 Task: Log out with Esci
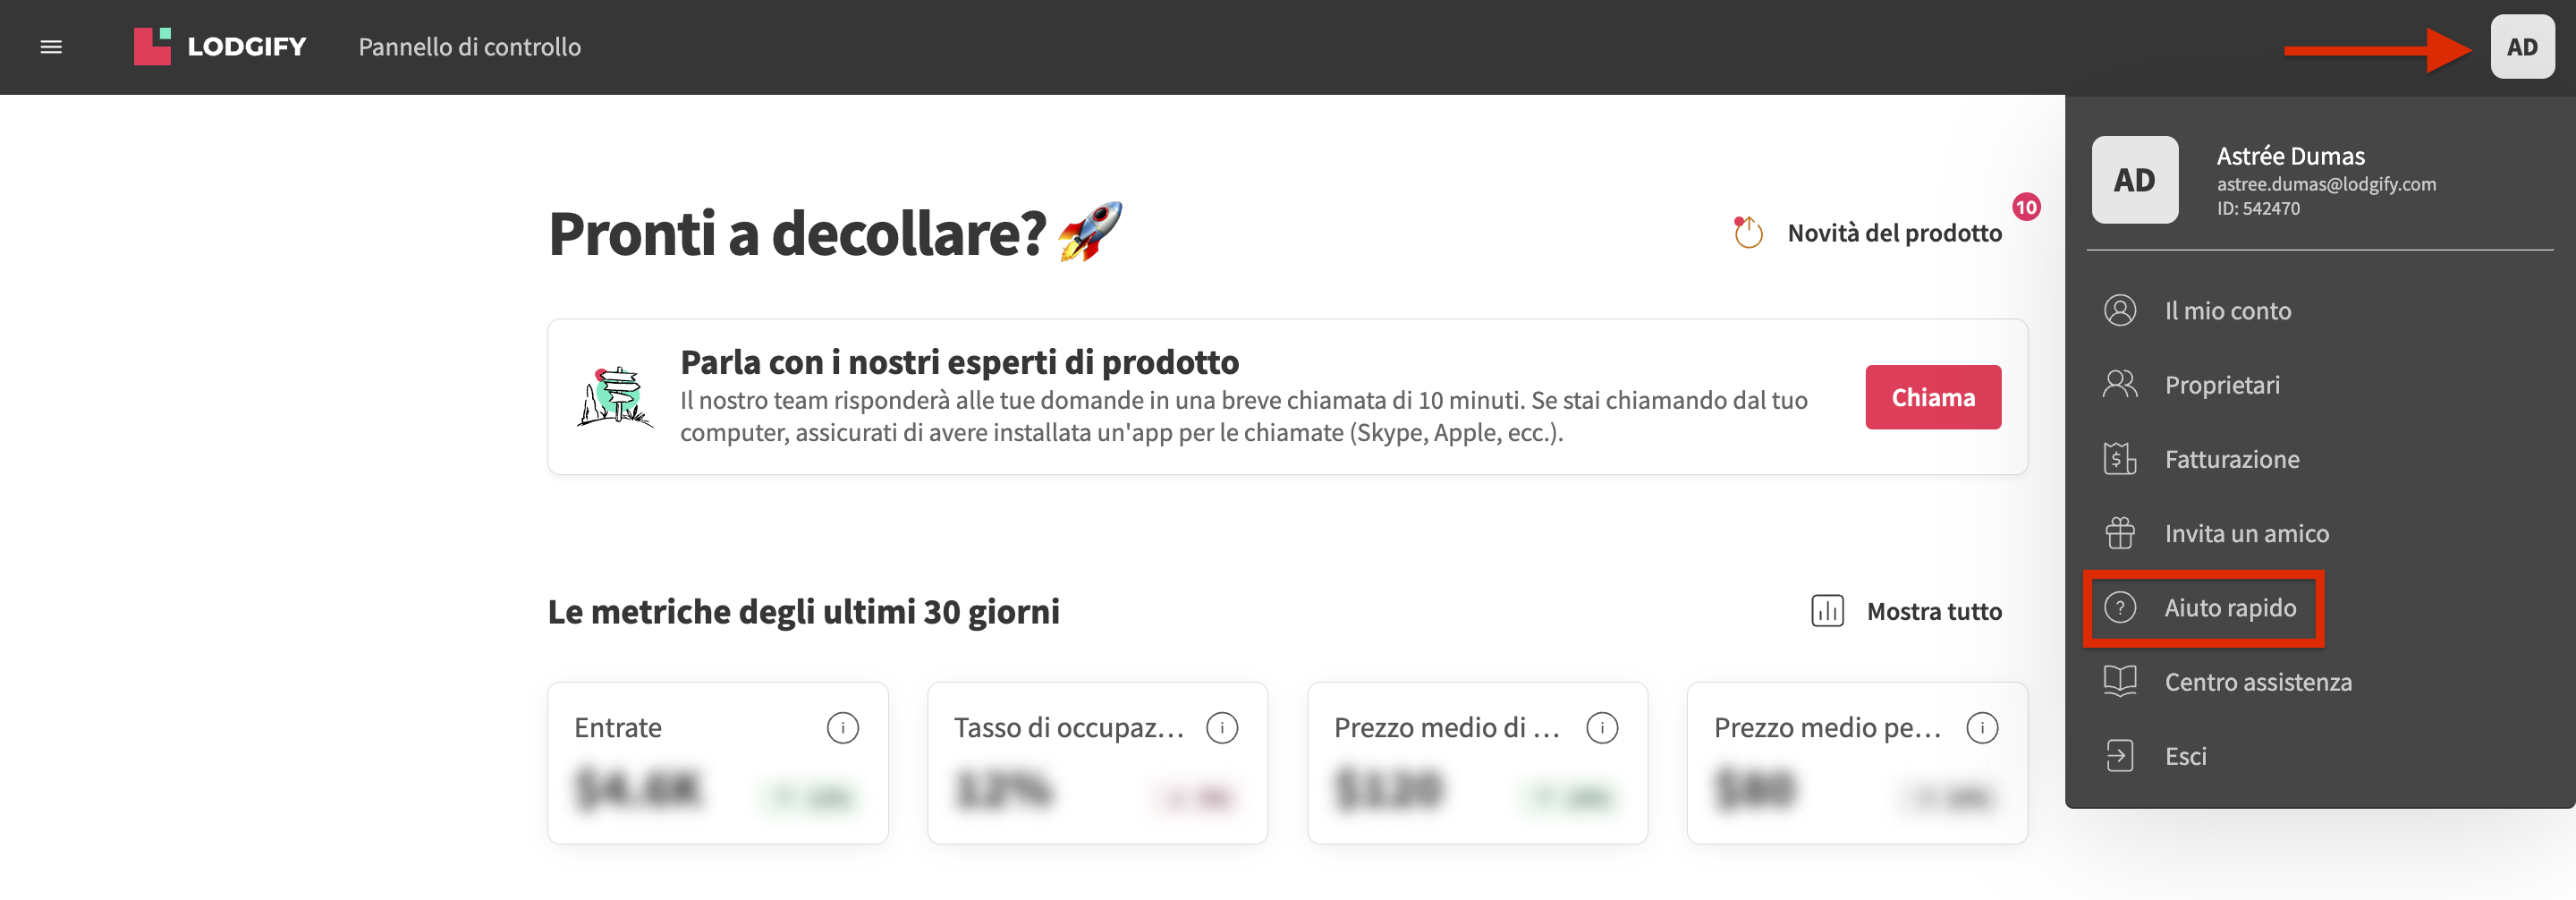[x=2185, y=756]
